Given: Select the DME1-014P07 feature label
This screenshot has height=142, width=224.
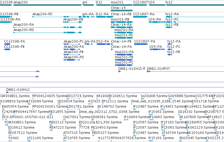Looking at the screenshot, I should pyautogui.click(x=158, y=69).
